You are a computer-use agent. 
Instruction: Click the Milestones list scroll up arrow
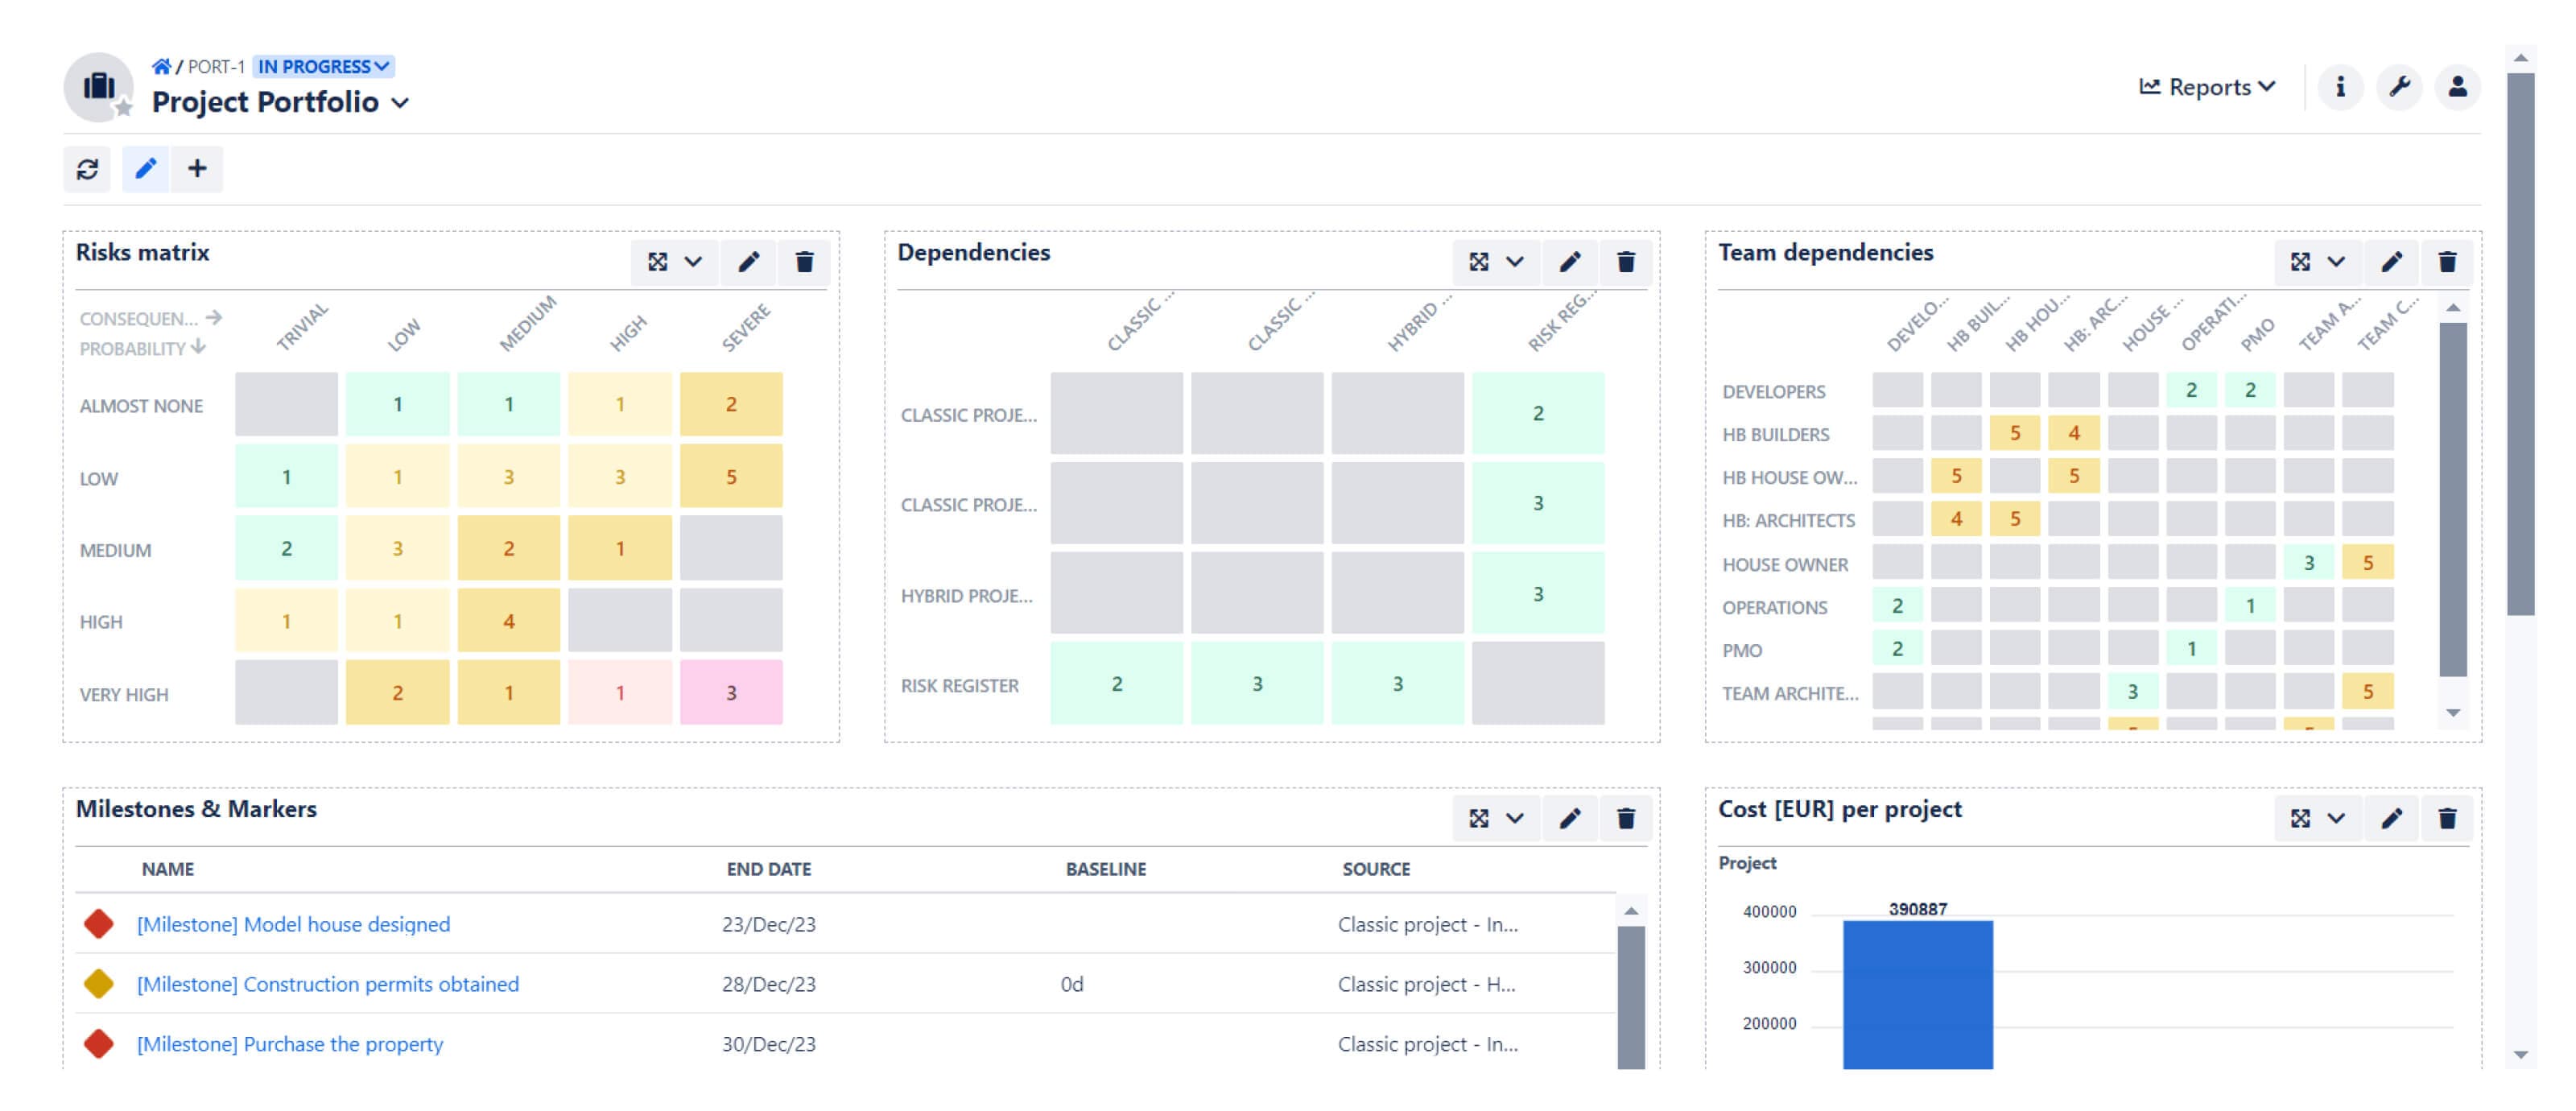point(1631,911)
